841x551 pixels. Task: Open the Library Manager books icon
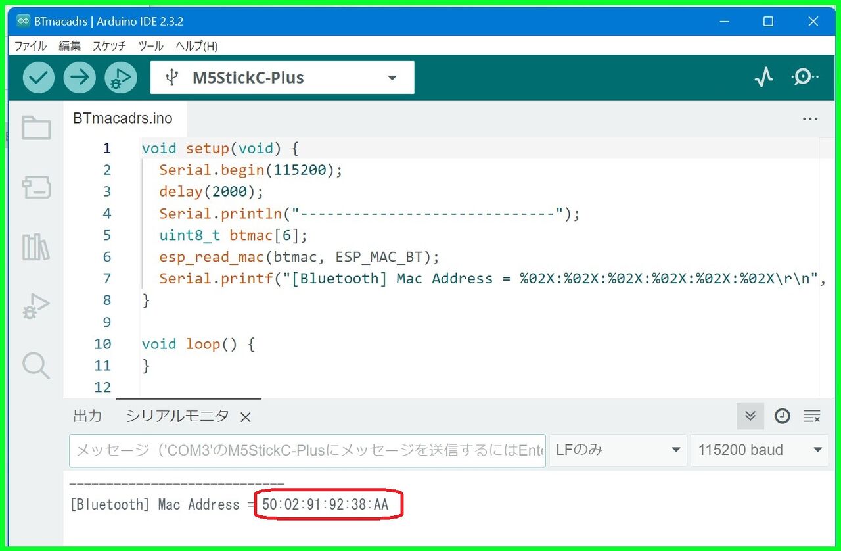coord(36,247)
